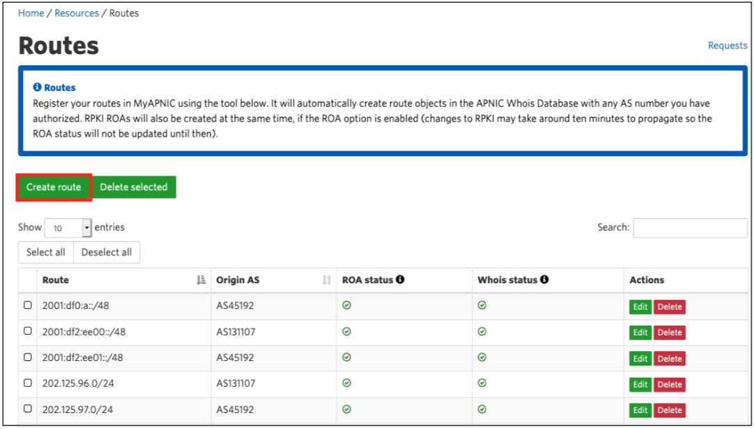Click the Origin AS column header
Image resolution: width=755 pixels, height=429 pixels.
coord(274,280)
